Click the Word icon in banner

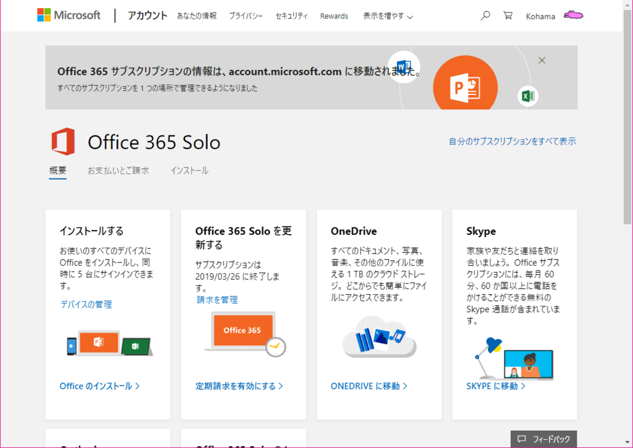coord(404,67)
